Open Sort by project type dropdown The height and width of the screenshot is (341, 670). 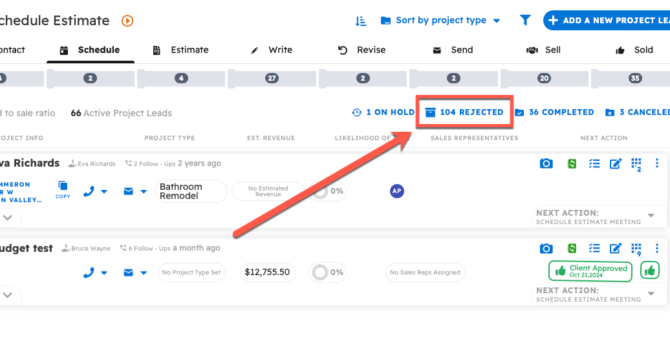coord(440,21)
